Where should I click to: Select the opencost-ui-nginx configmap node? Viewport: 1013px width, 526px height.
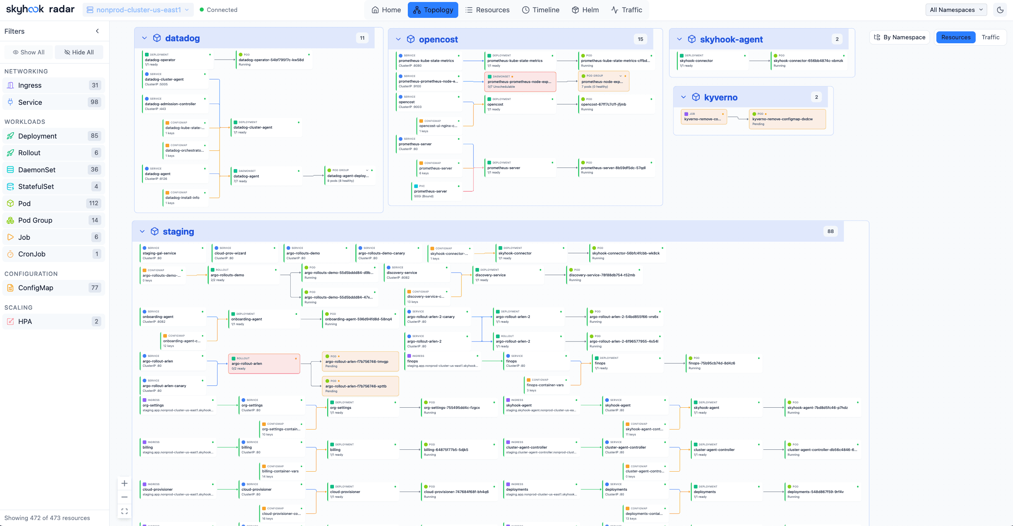(440, 126)
